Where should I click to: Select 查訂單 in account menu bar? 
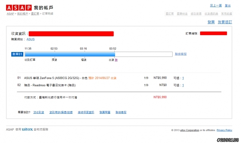(x=170, y=14)
